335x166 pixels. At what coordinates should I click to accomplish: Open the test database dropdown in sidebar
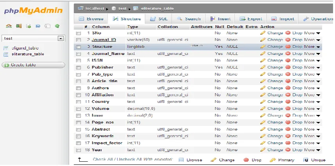(61, 39)
